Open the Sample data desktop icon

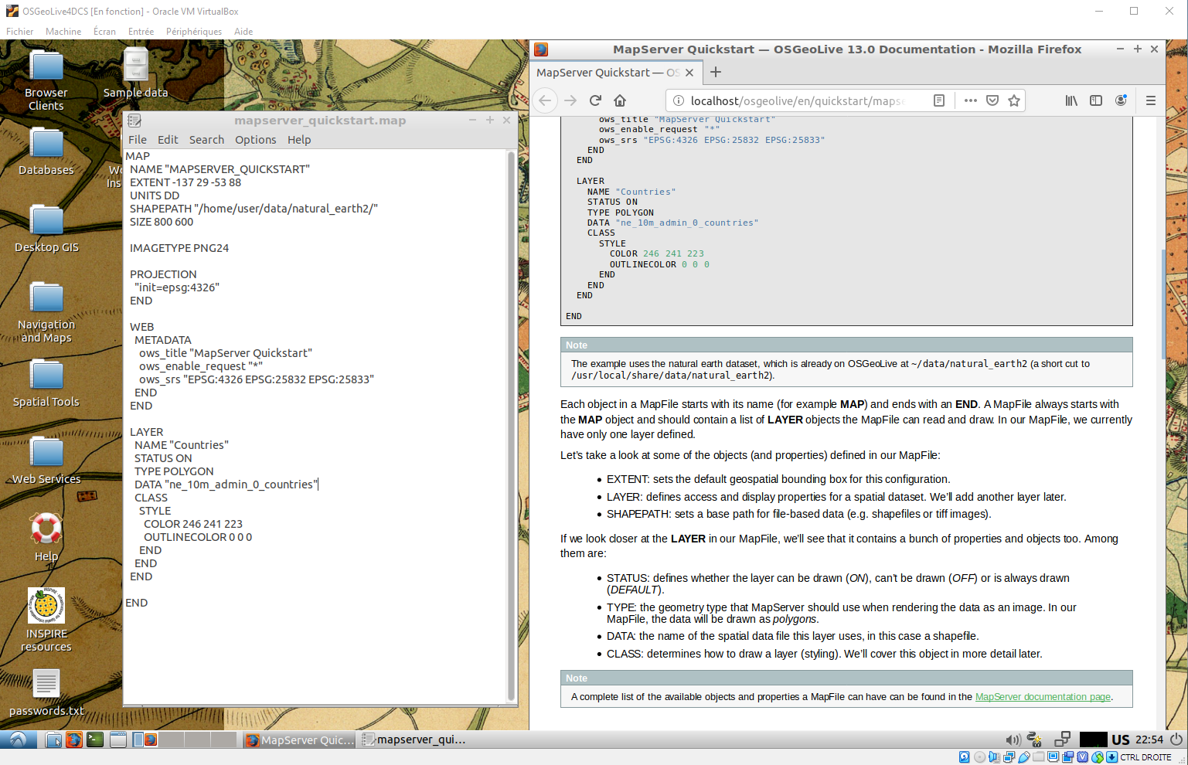(x=135, y=73)
